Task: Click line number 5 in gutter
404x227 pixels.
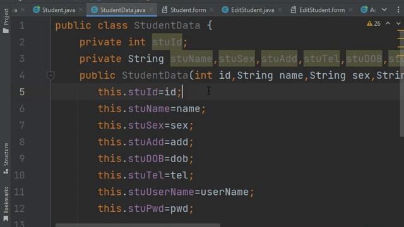Action: pyautogui.click(x=22, y=92)
